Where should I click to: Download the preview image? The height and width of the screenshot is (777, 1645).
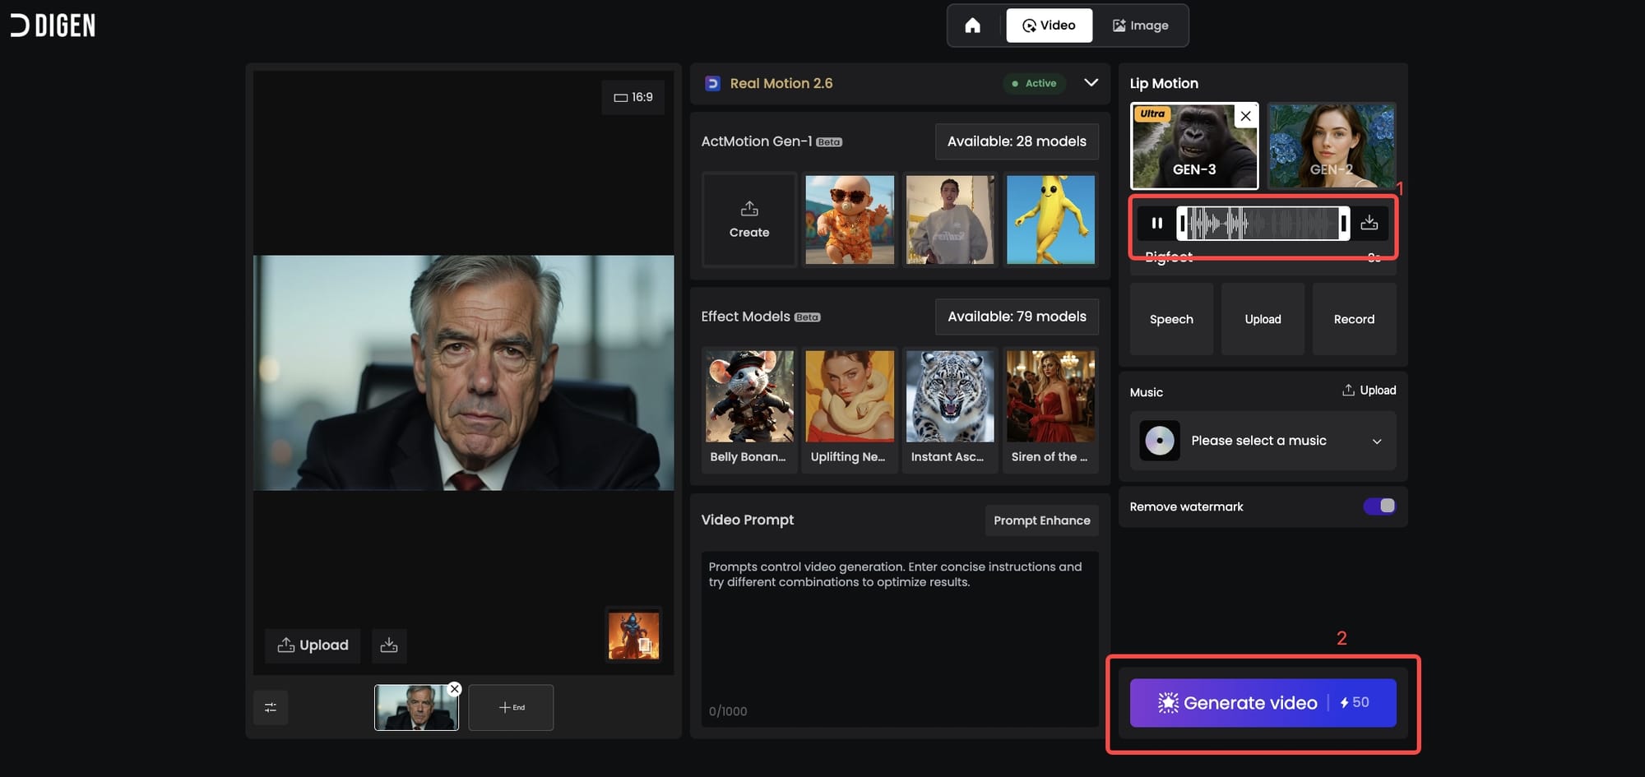tap(389, 645)
